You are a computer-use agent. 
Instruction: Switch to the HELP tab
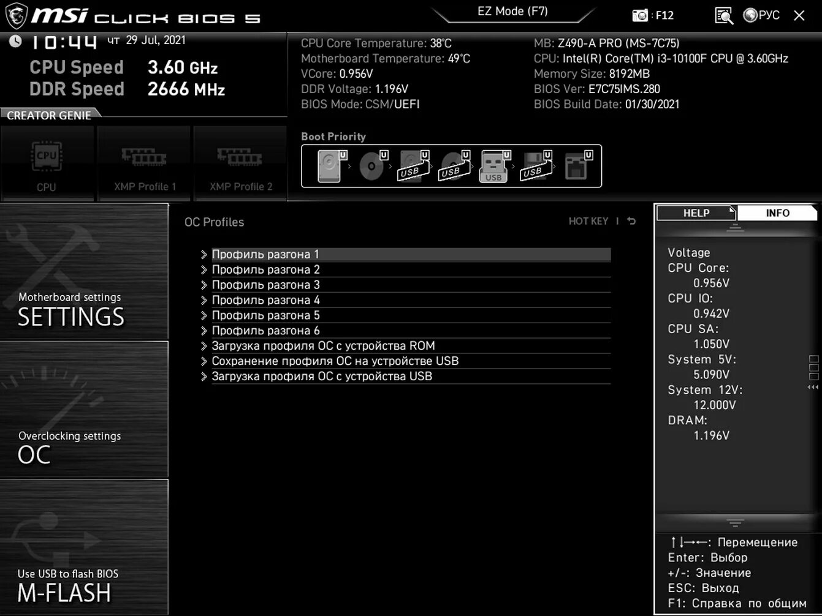(696, 213)
